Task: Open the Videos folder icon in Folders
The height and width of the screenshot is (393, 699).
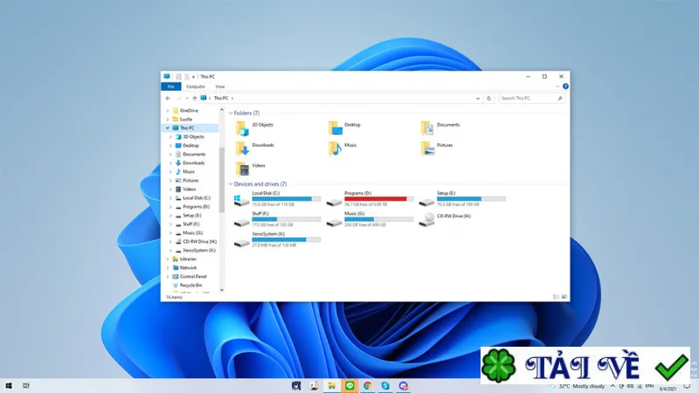Action: coord(242,169)
